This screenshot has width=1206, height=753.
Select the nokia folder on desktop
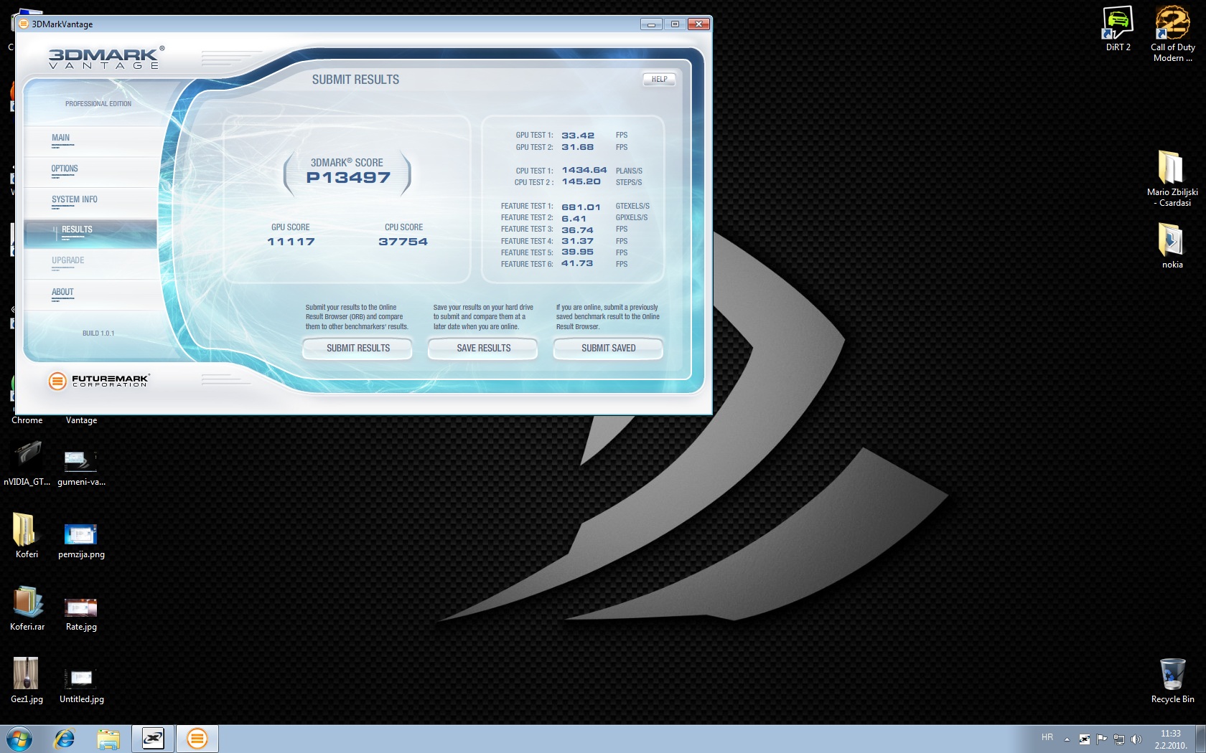click(x=1172, y=245)
